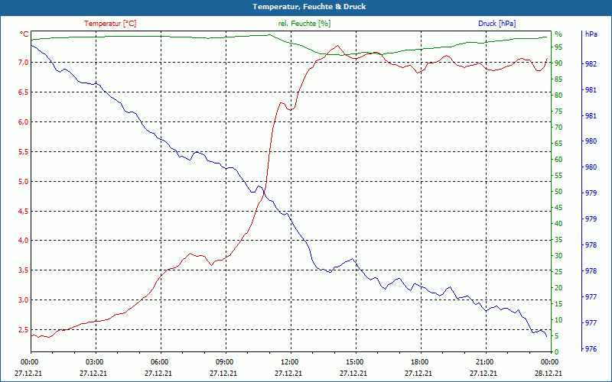Click the 06:00 time axis label
The height and width of the screenshot is (382, 612).
tap(159, 362)
